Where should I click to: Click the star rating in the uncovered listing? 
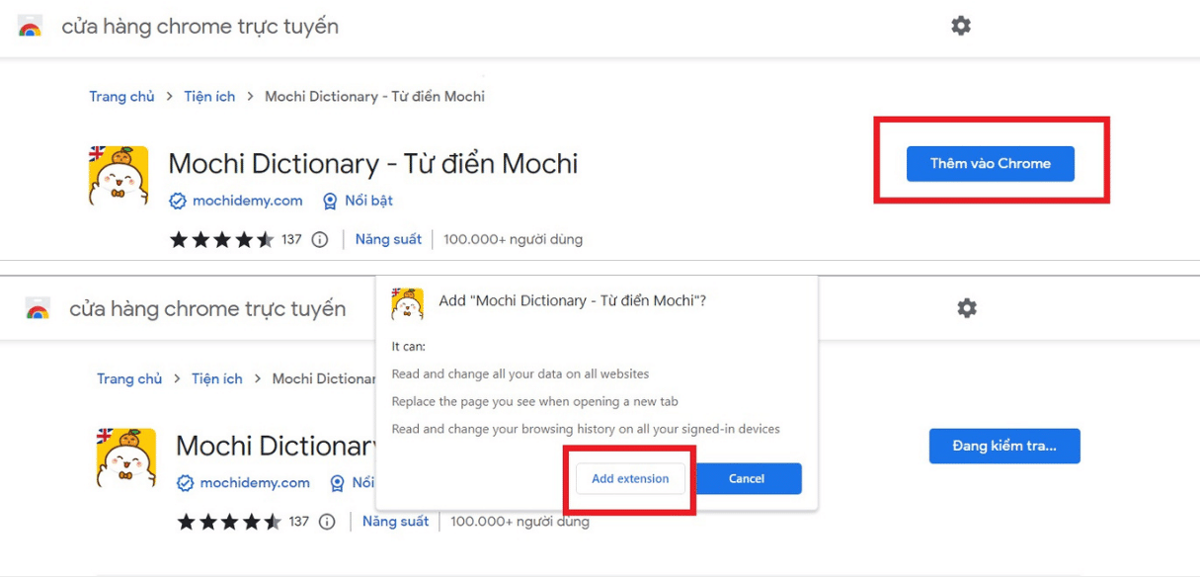click(222, 239)
